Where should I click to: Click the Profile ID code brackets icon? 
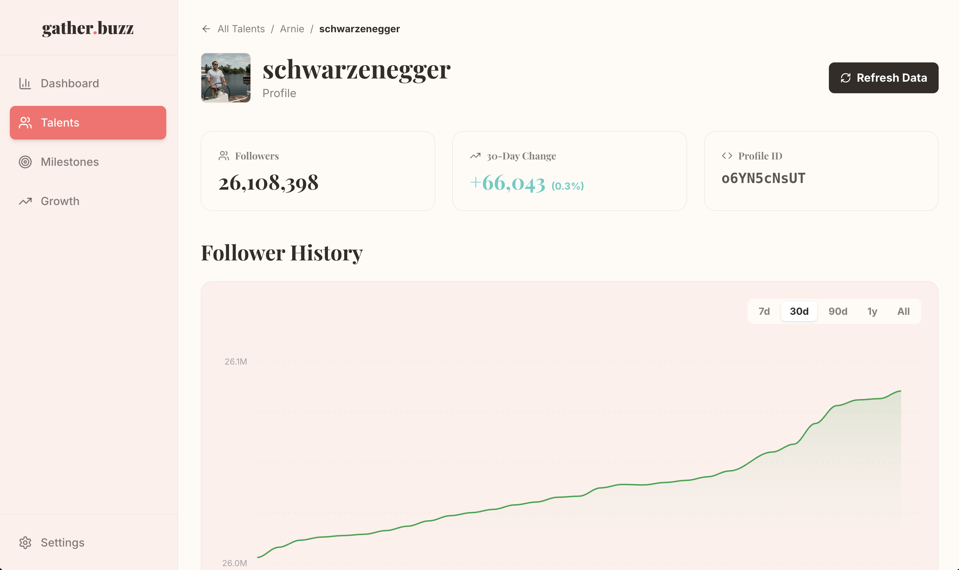tap(727, 156)
